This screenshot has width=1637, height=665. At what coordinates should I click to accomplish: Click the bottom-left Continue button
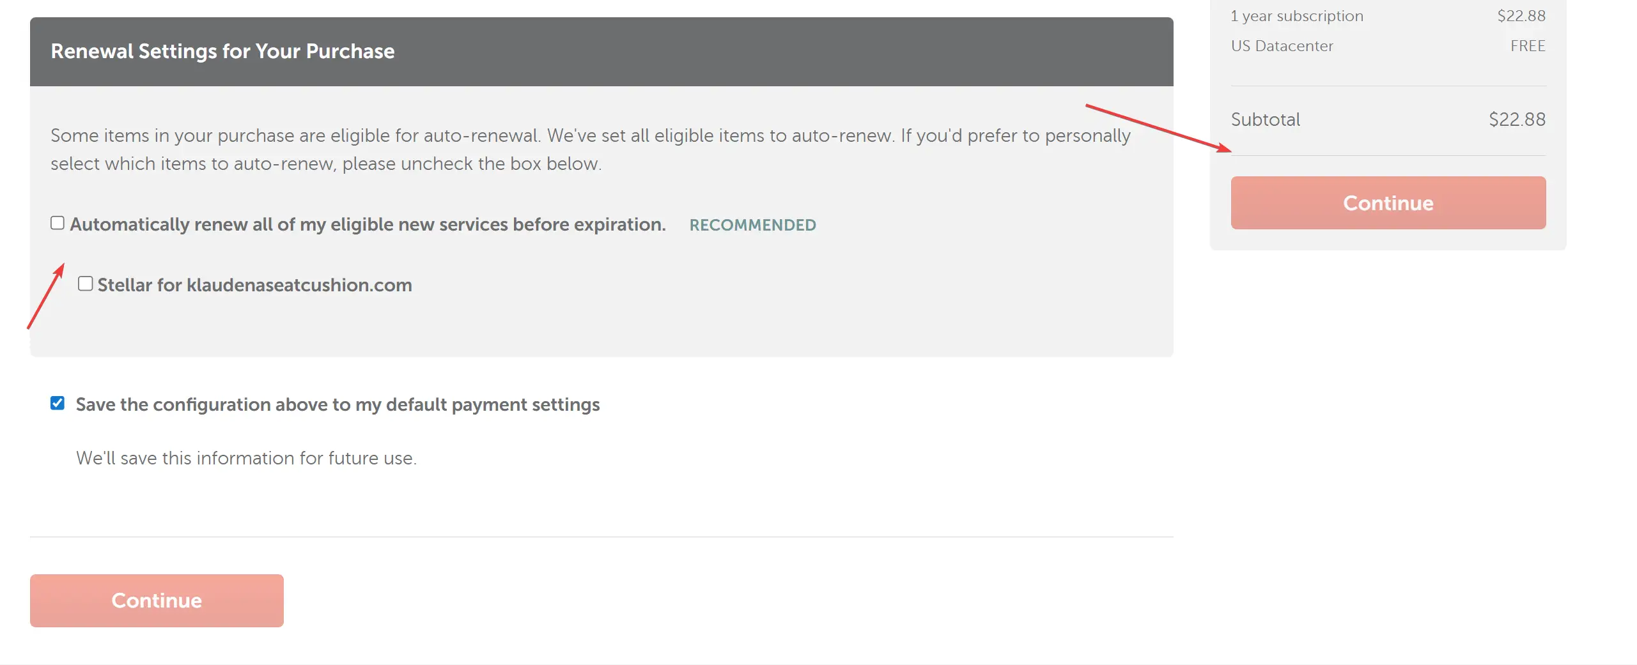157,600
